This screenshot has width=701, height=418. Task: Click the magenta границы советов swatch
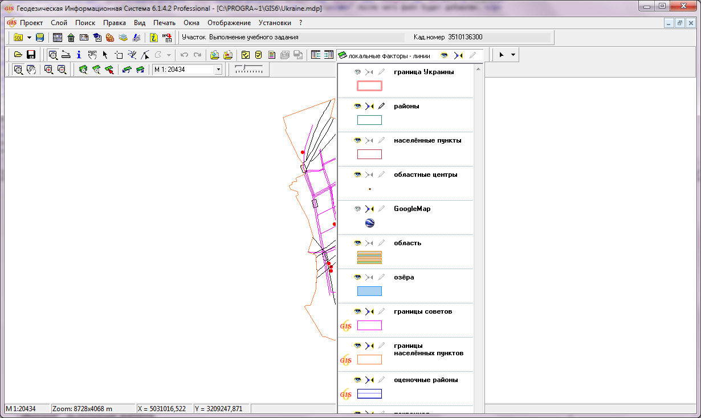click(x=369, y=326)
